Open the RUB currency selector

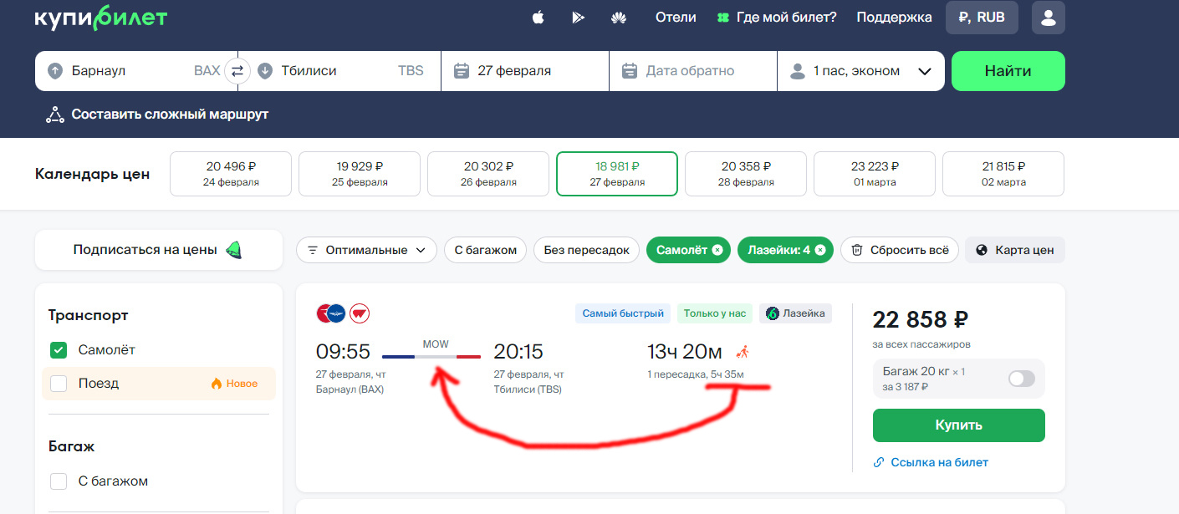tap(982, 18)
